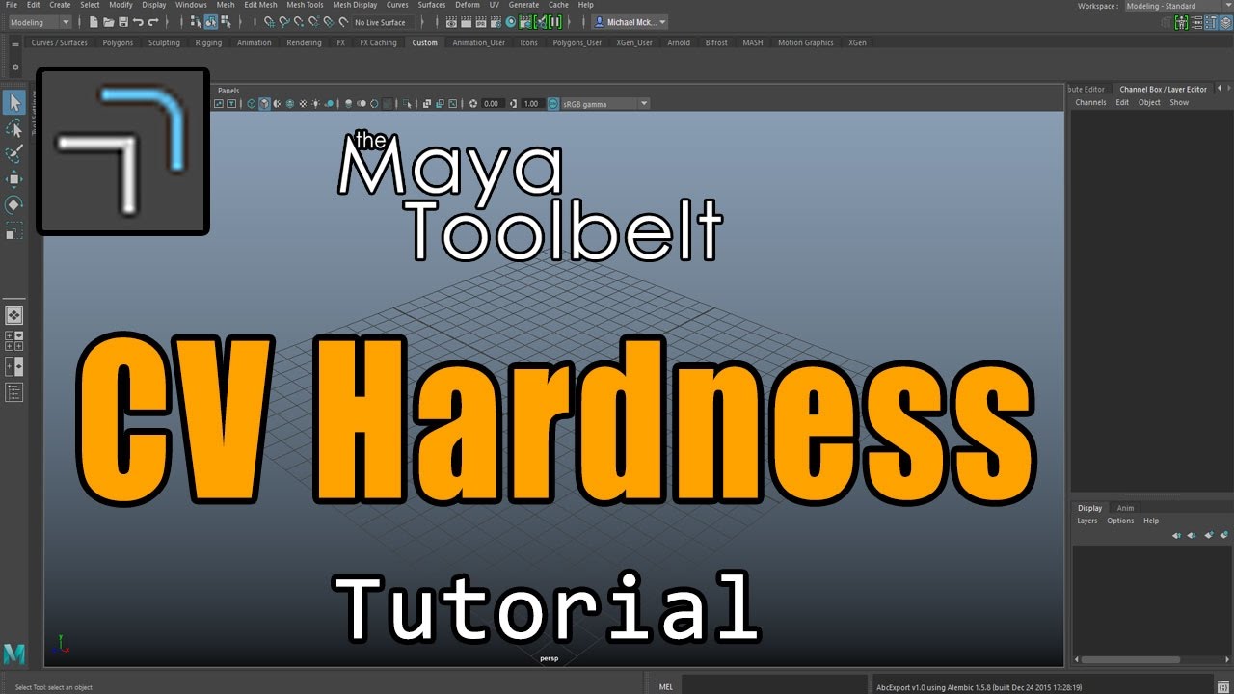1234x694 pixels.
Task: Toggle wireframe display in panel toolbar
Action: (251, 103)
